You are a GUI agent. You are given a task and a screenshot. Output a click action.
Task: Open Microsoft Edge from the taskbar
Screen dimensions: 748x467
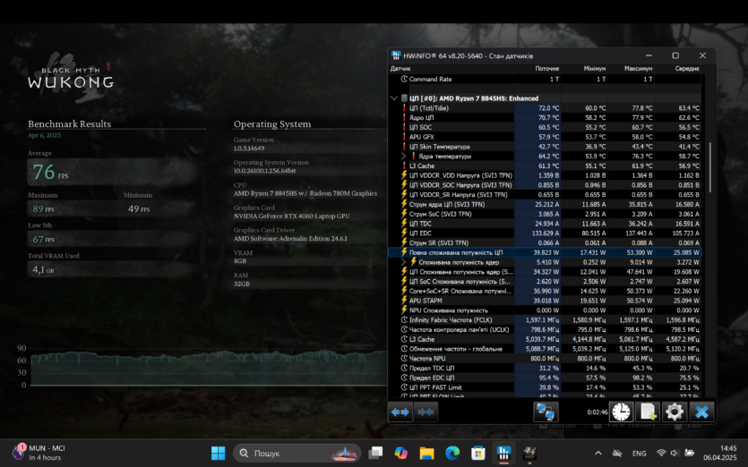click(x=452, y=453)
